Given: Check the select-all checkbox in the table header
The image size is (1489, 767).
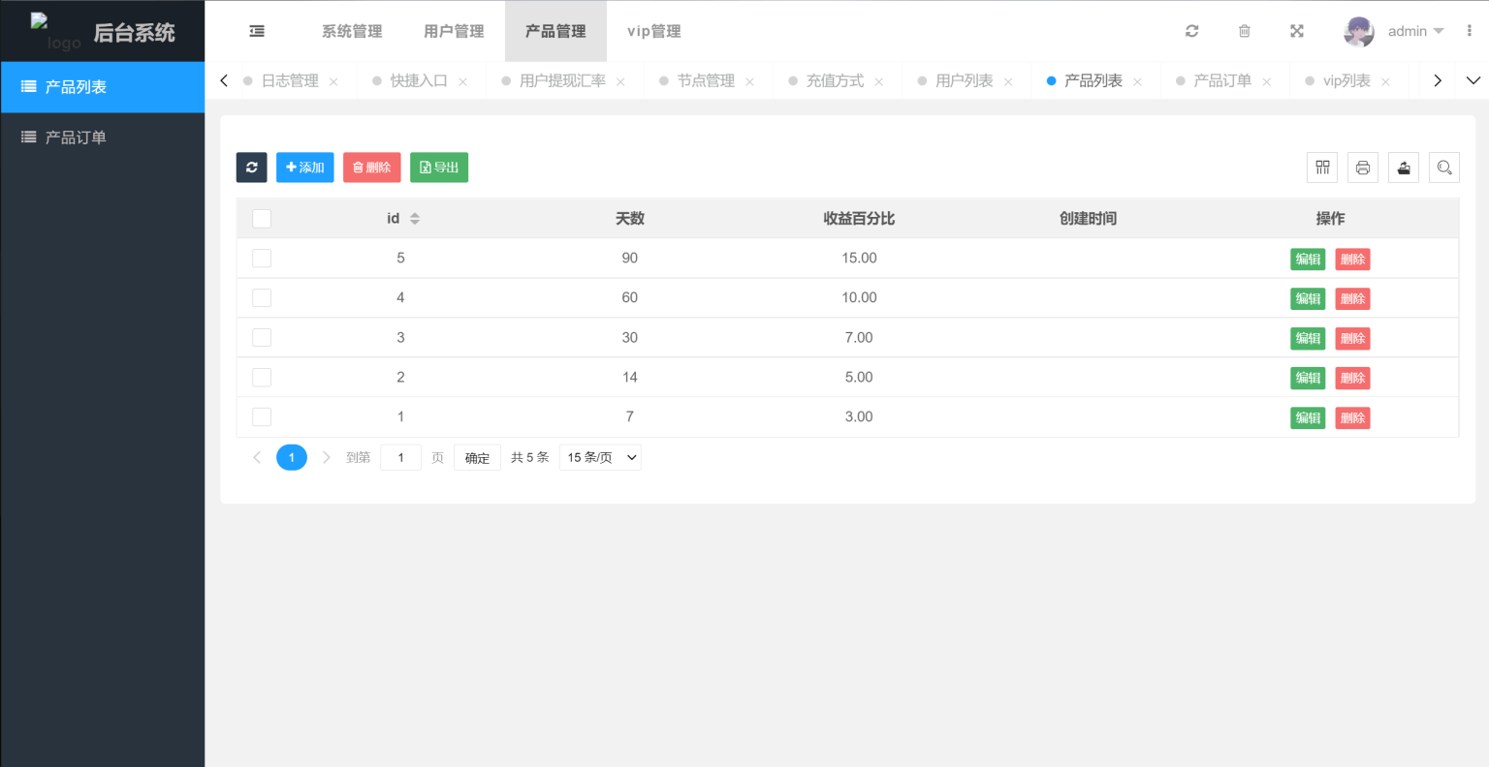Looking at the screenshot, I should pyautogui.click(x=262, y=218).
